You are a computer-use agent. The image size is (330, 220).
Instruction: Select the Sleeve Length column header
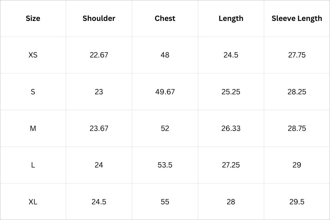tap(297, 18)
